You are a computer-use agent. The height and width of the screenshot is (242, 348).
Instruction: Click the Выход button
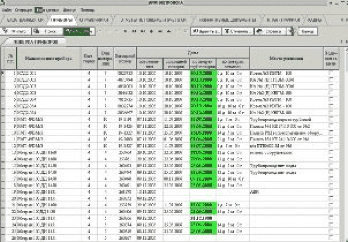point(307,31)
